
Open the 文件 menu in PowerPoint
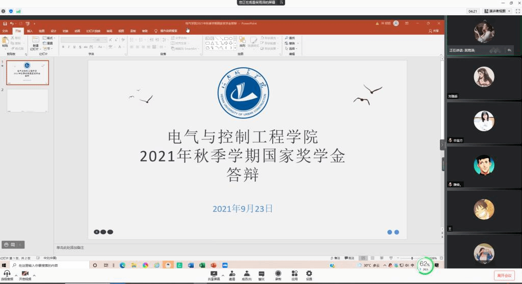(x=6, y=31)
